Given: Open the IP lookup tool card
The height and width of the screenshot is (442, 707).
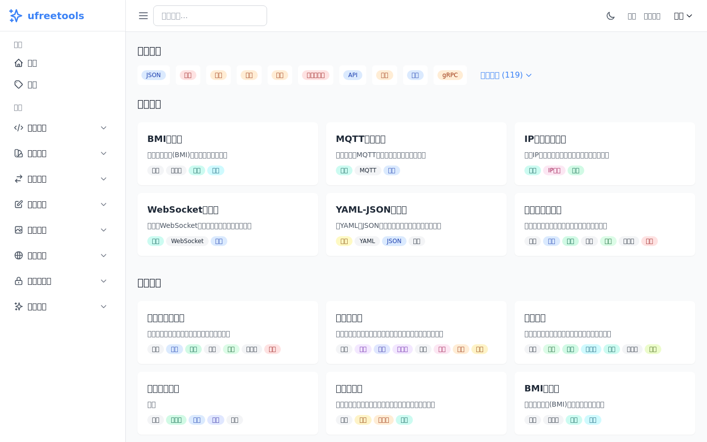Looking at the screenshot, I should pyautogui.click(x=605, y=154).
